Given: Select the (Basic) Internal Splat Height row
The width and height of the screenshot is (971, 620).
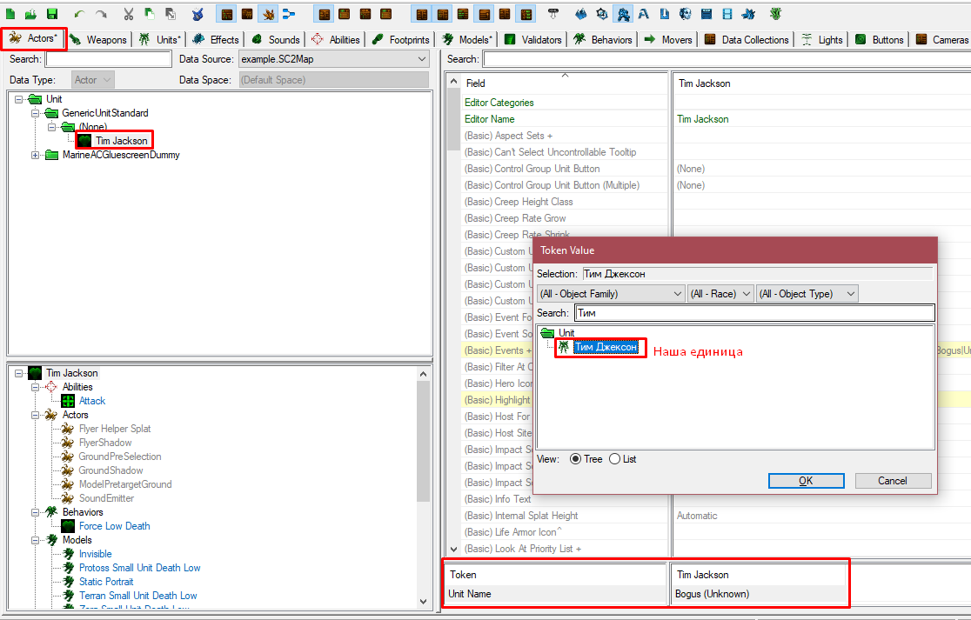Looking at the screenshot, I should coord(565,516).
